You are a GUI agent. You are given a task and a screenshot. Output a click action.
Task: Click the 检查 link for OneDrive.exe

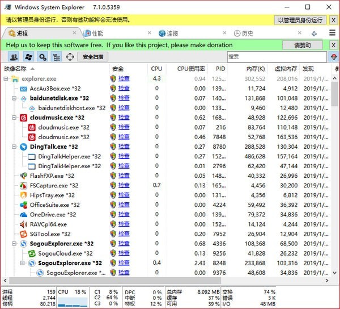[124, 215]
